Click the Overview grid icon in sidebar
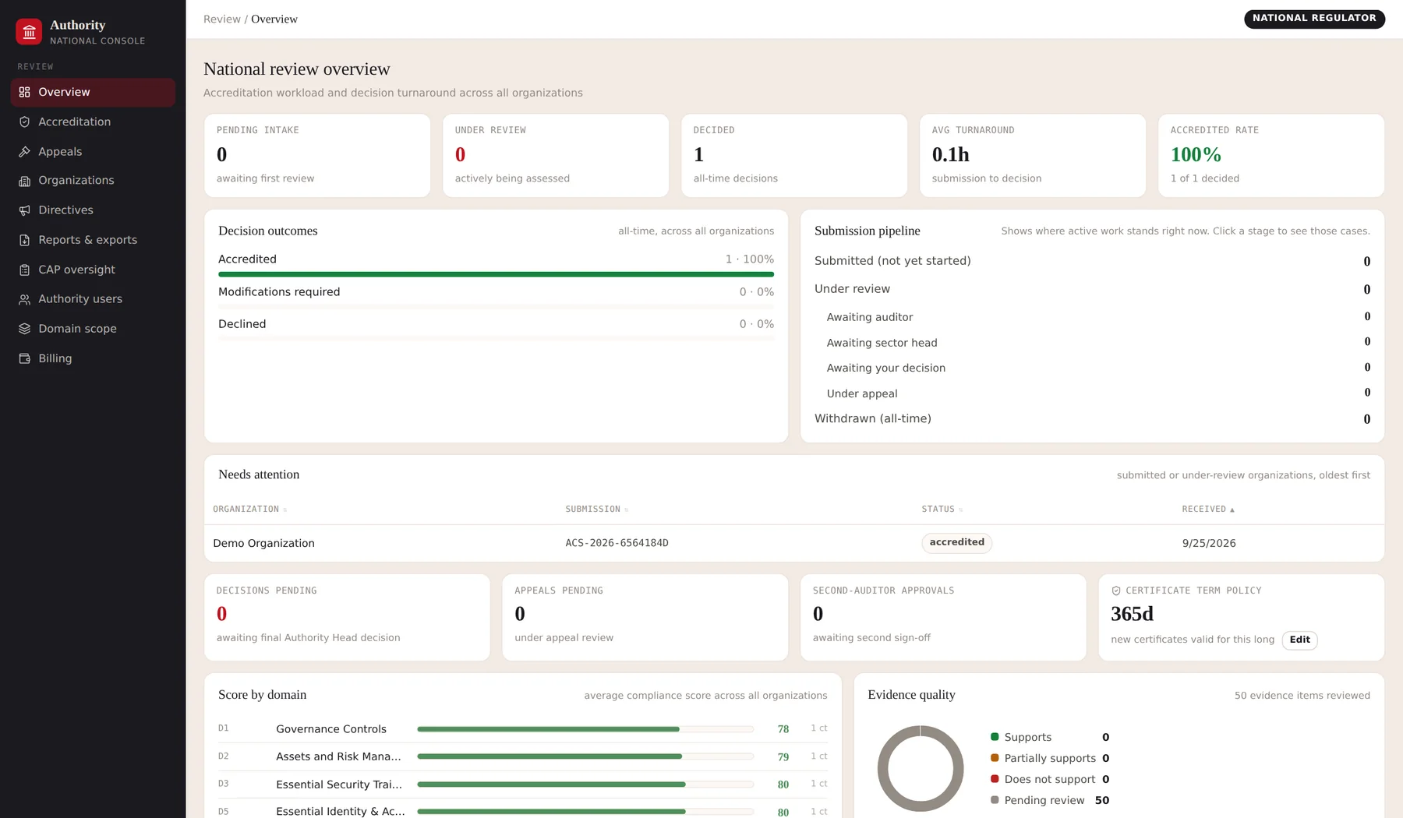The height and width of the screenshot is (818, 1403). point(25,92)
